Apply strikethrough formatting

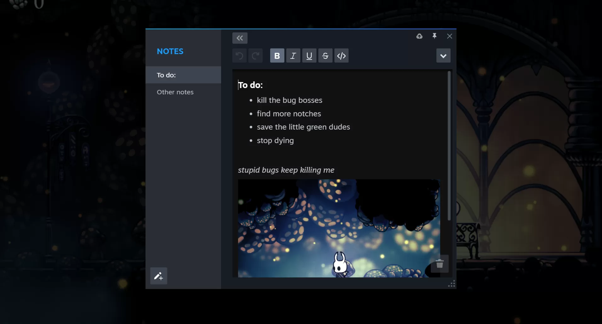click(325, 55)
